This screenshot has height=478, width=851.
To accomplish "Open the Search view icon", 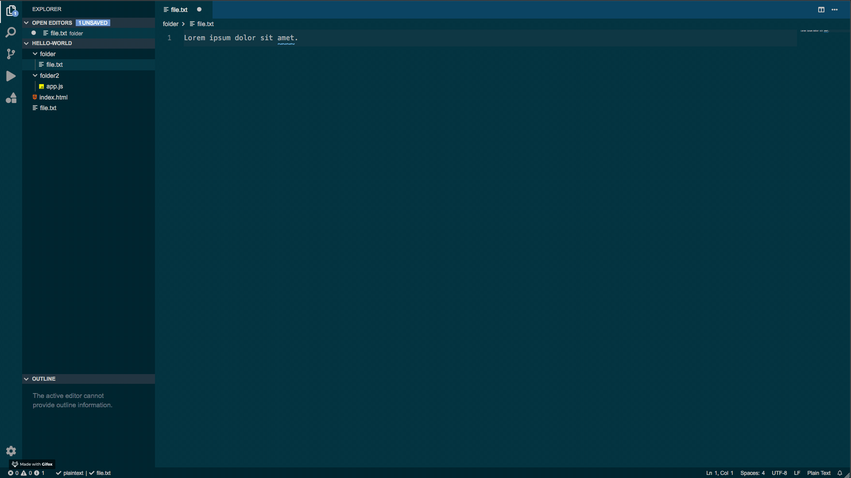I will click(x=11, y=32).
